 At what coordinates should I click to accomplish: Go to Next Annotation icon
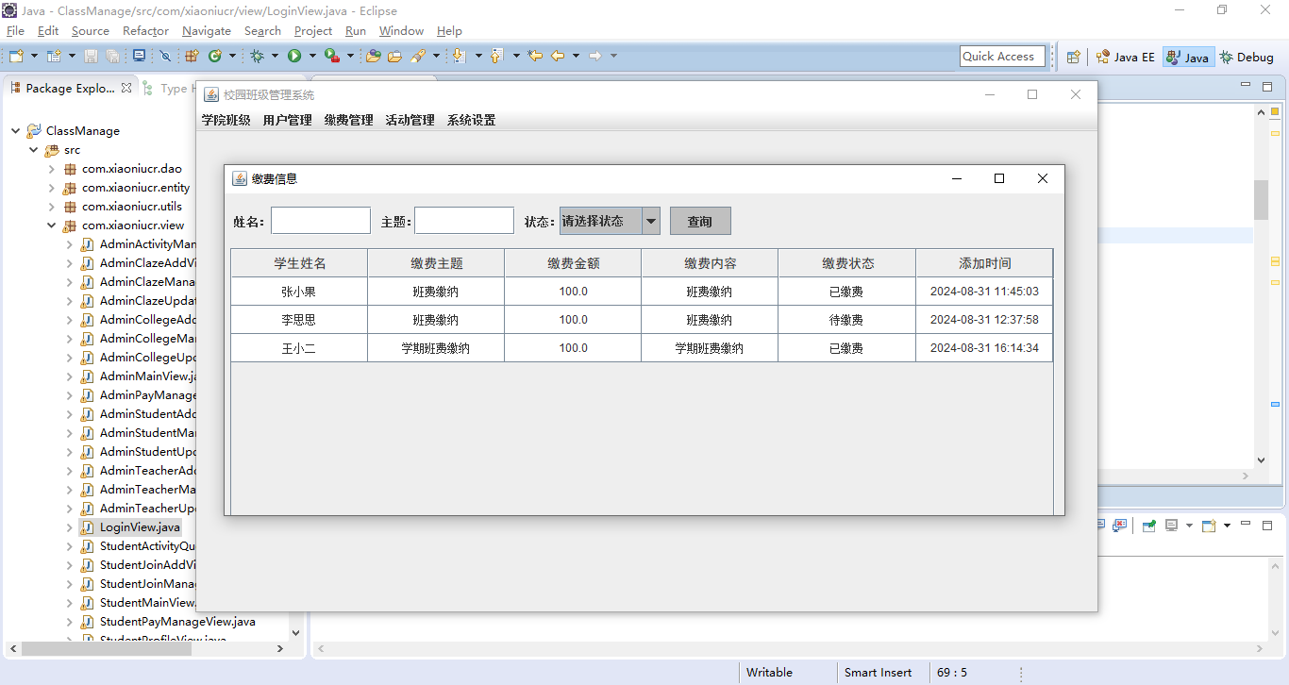tap(459, 56)
